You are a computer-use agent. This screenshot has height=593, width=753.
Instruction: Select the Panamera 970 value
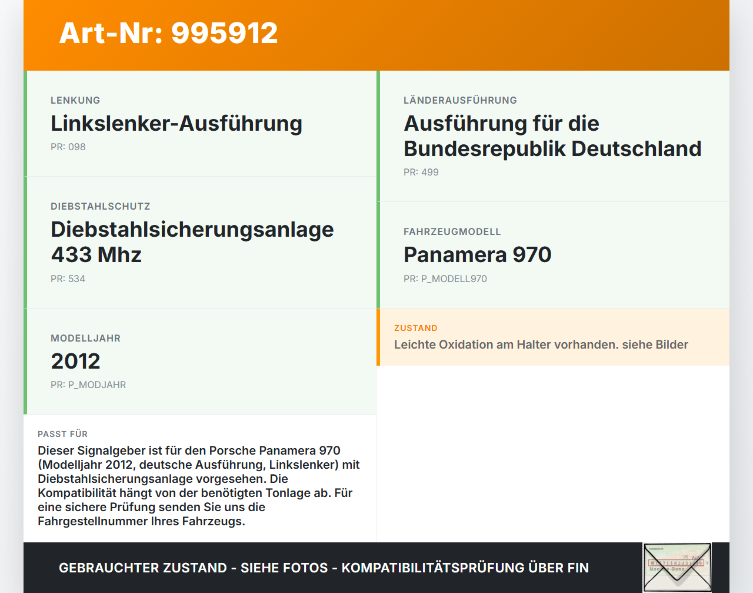tap(478, 255)
